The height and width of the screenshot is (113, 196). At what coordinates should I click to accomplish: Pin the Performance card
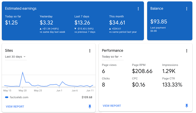tap(187, 106)
